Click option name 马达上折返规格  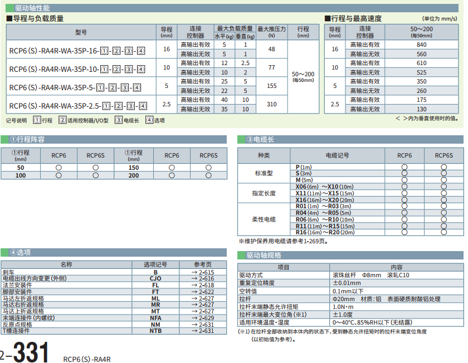click(x=23, y=311)
